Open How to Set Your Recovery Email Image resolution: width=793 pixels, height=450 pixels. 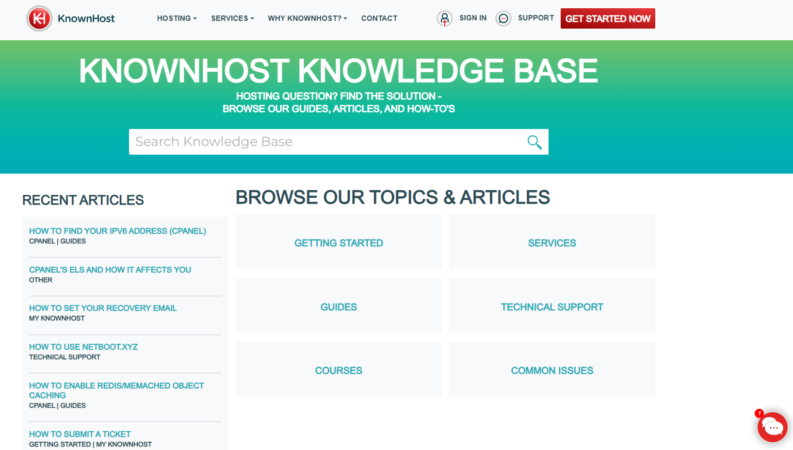103,308
